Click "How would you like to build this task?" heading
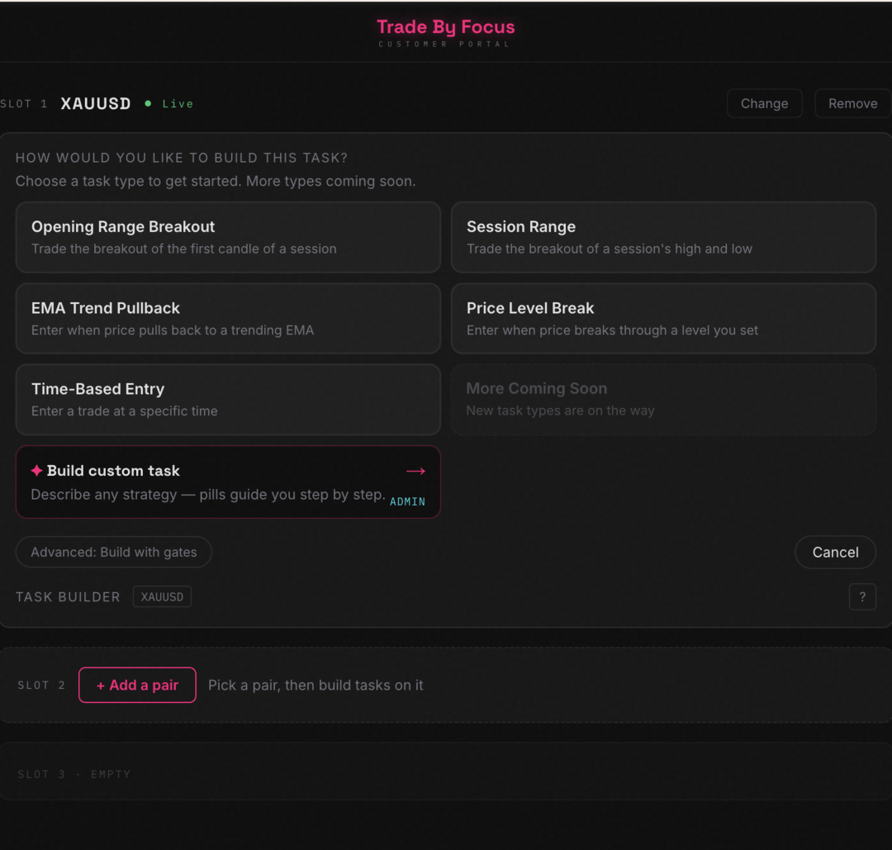The height and width of the screenshot is (850, 892). [182, 158]
